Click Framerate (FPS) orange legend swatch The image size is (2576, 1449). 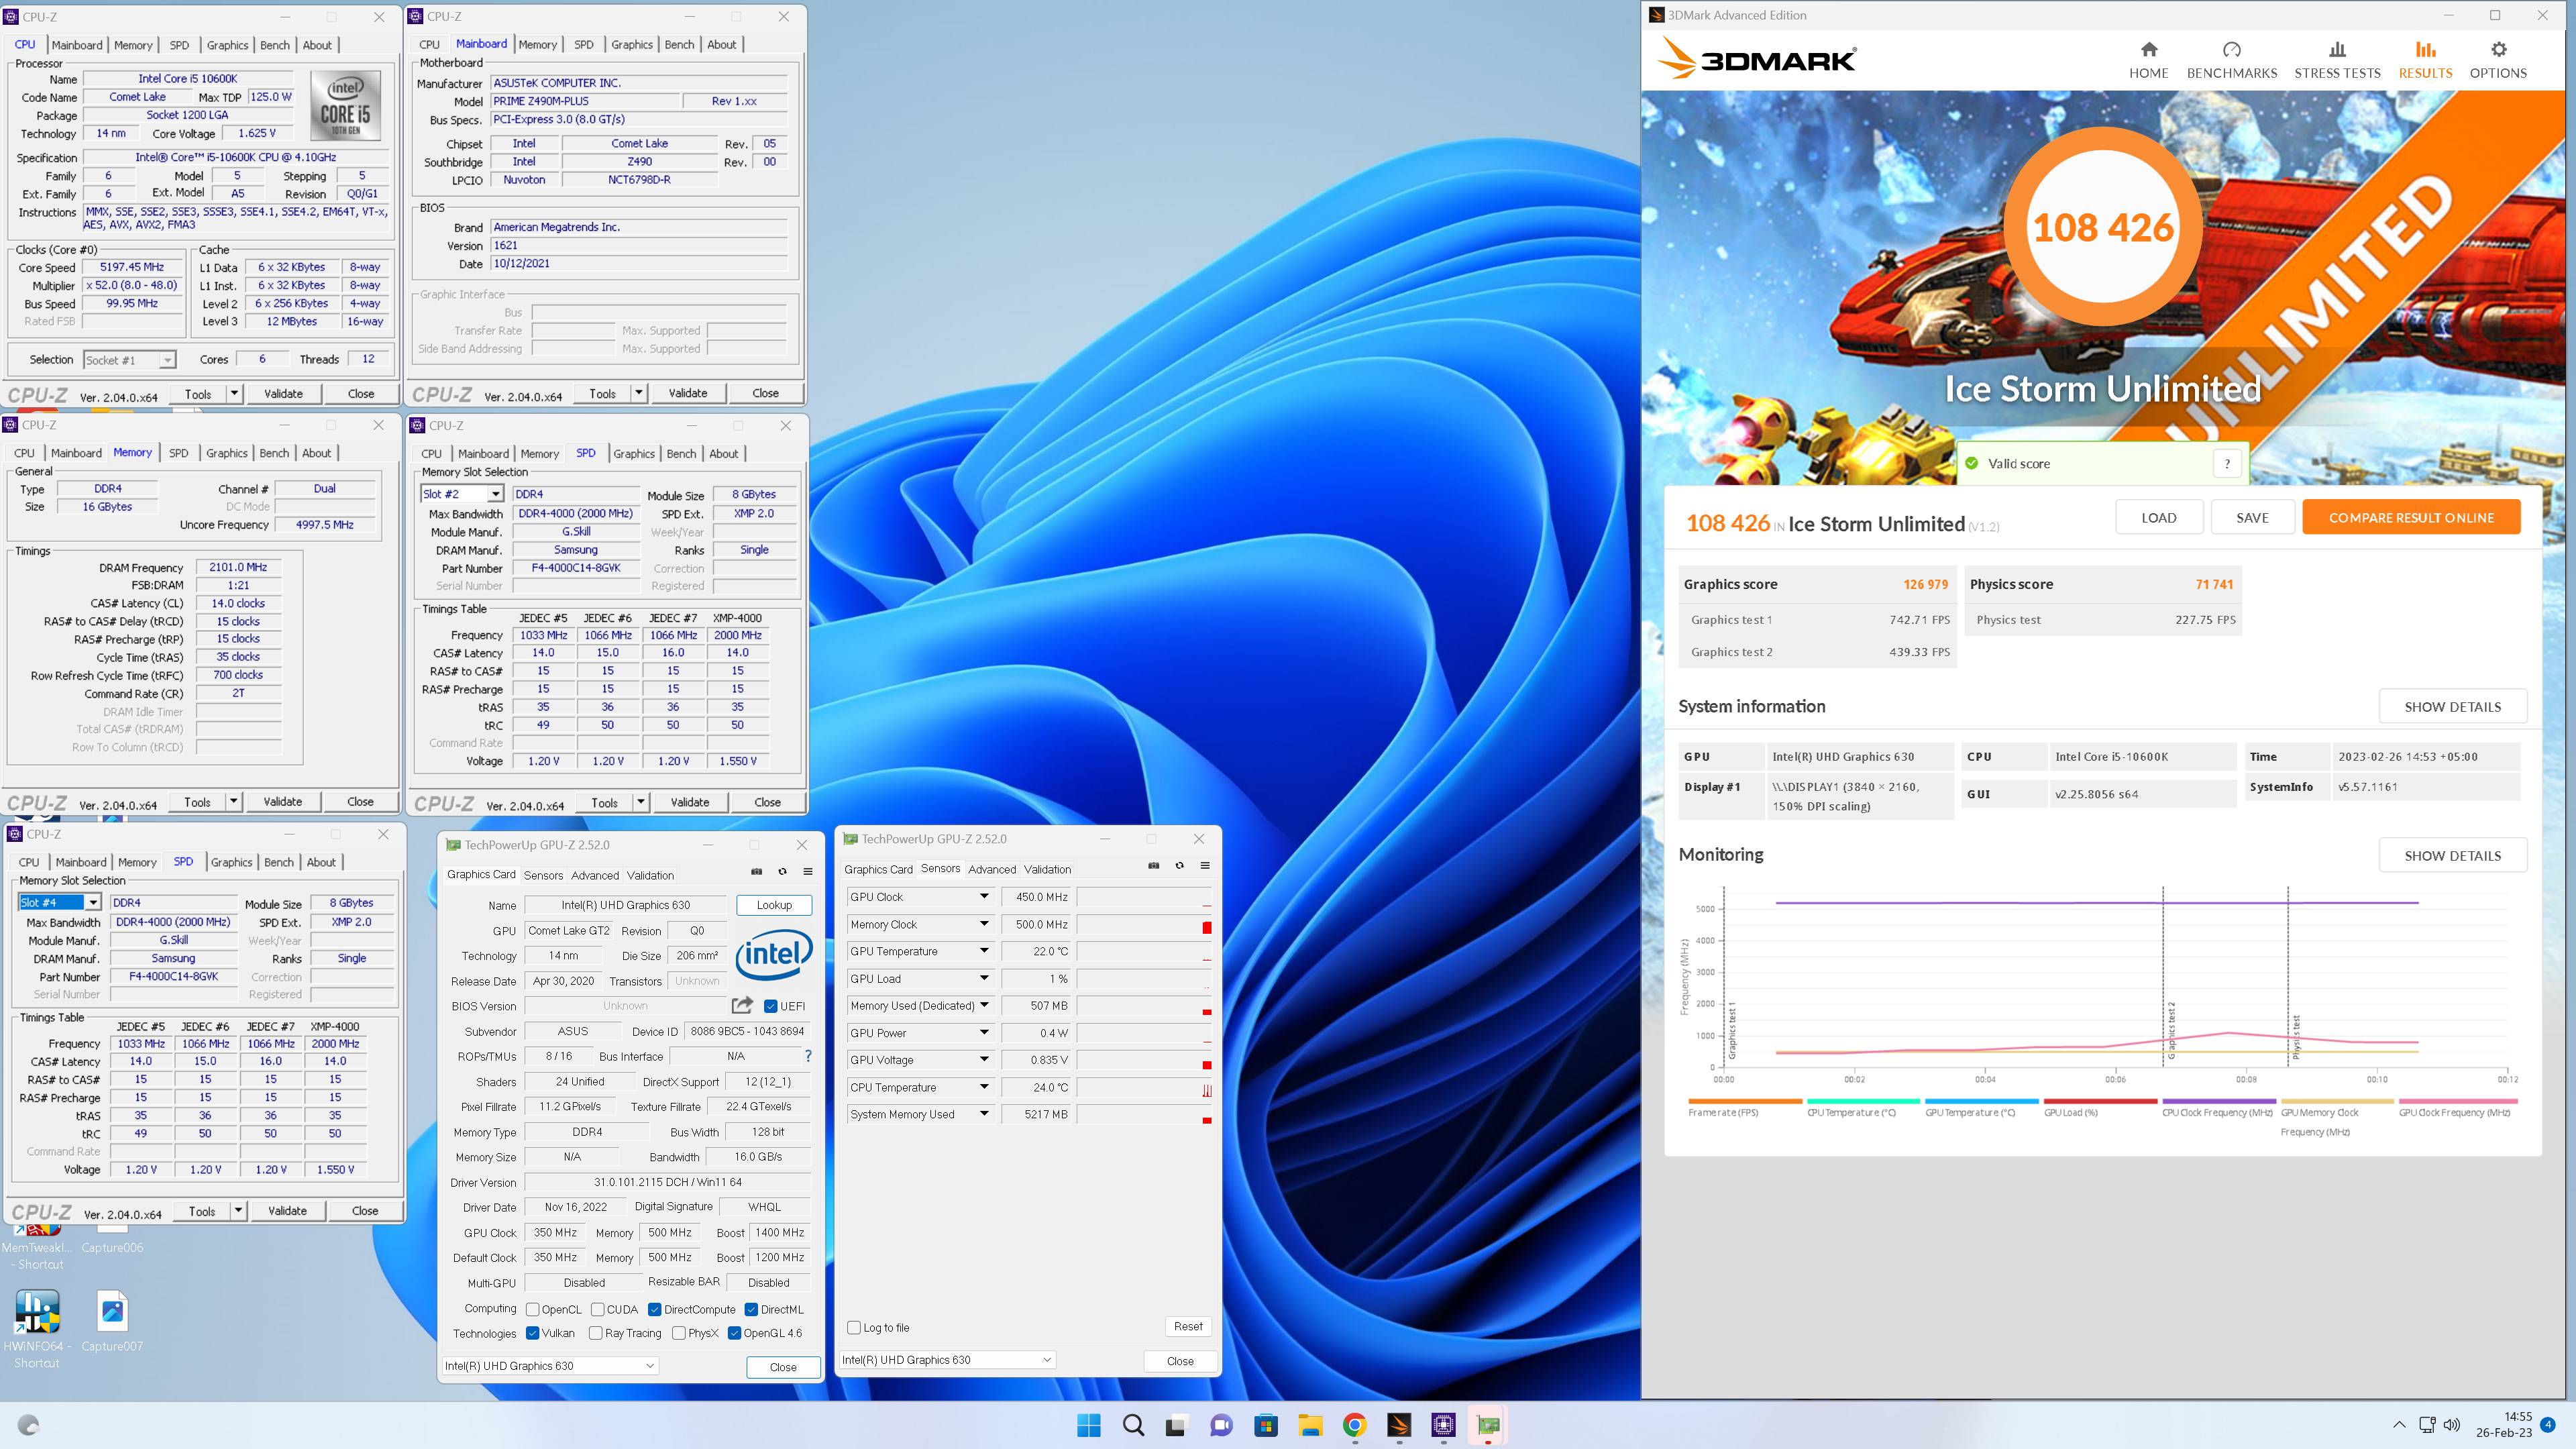[1744, 1101]
